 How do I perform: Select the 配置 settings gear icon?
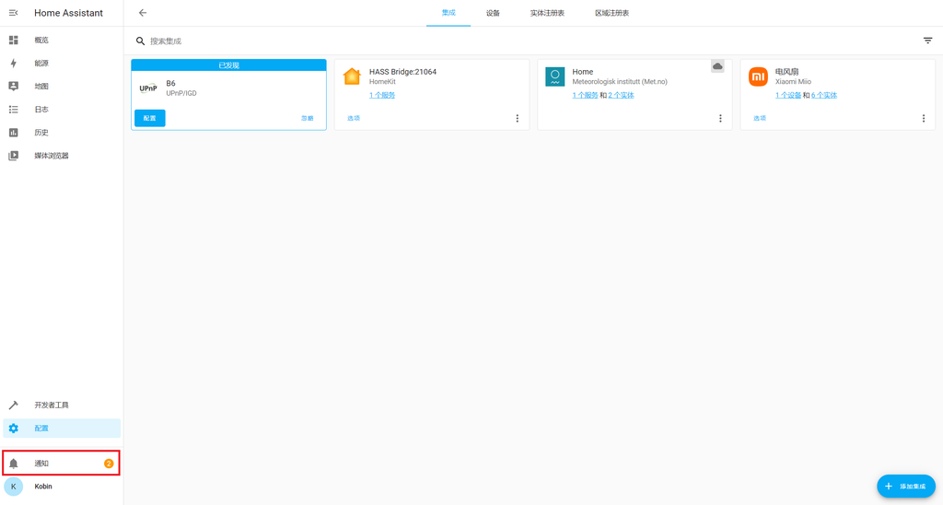[x=13, y=428]
